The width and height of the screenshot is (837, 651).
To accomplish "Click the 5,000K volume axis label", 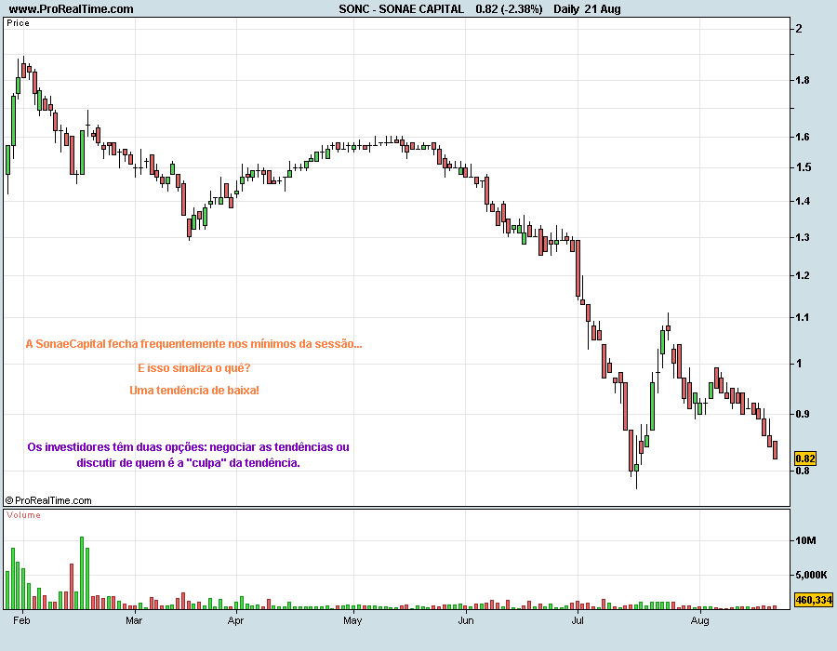I will [811, 575].
